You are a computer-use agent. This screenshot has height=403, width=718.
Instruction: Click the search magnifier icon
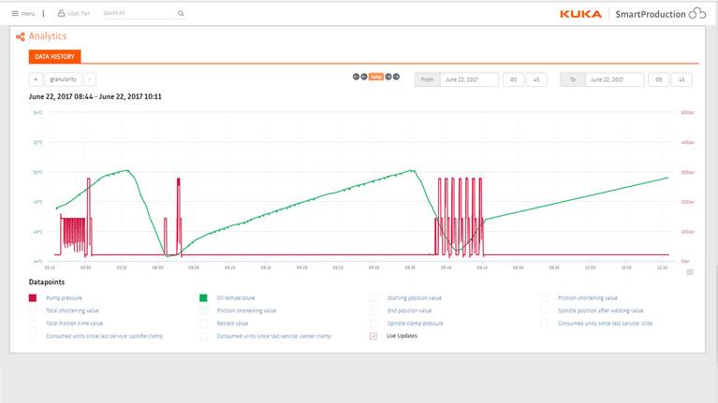coord(181,14)
